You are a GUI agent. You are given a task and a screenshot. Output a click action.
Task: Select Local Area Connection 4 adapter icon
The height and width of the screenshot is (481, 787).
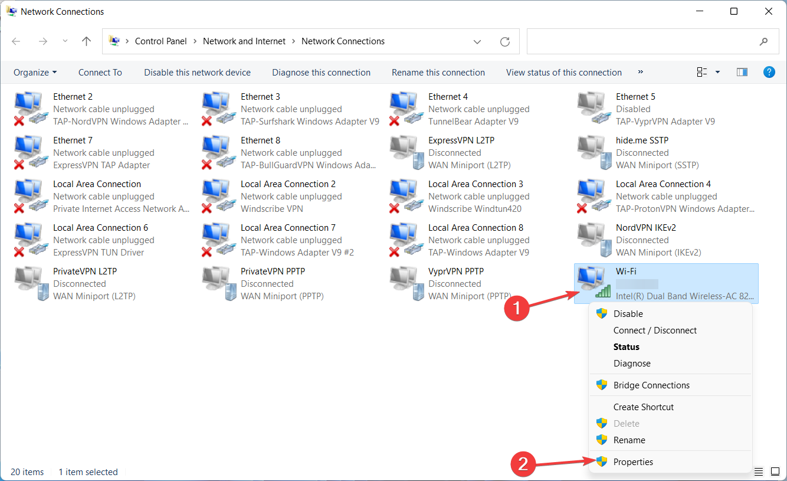pos(592,197)
